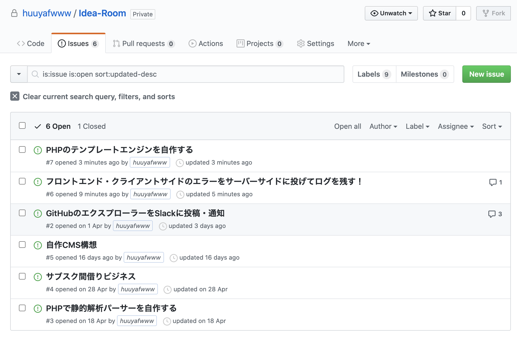
Task: Toggle the select-all issues checkbox
Action: pyautogui.click(x=22, y=126)
